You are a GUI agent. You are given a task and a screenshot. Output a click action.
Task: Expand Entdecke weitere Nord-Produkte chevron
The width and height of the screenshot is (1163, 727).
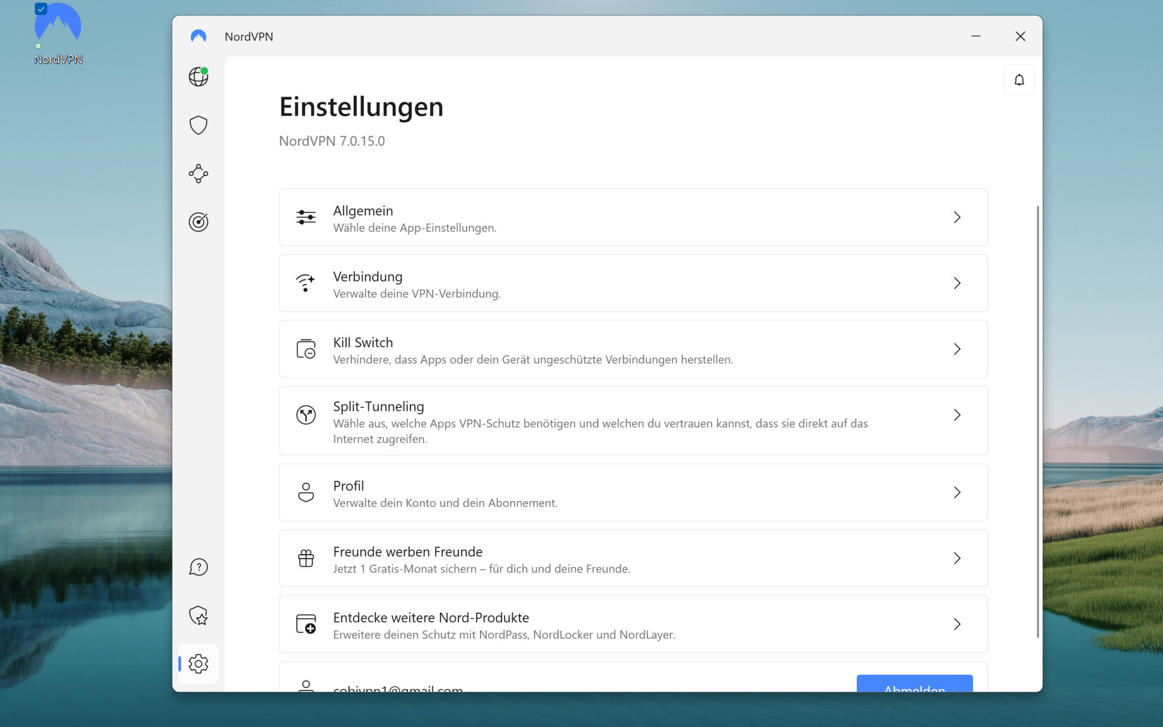click(957, 624)
